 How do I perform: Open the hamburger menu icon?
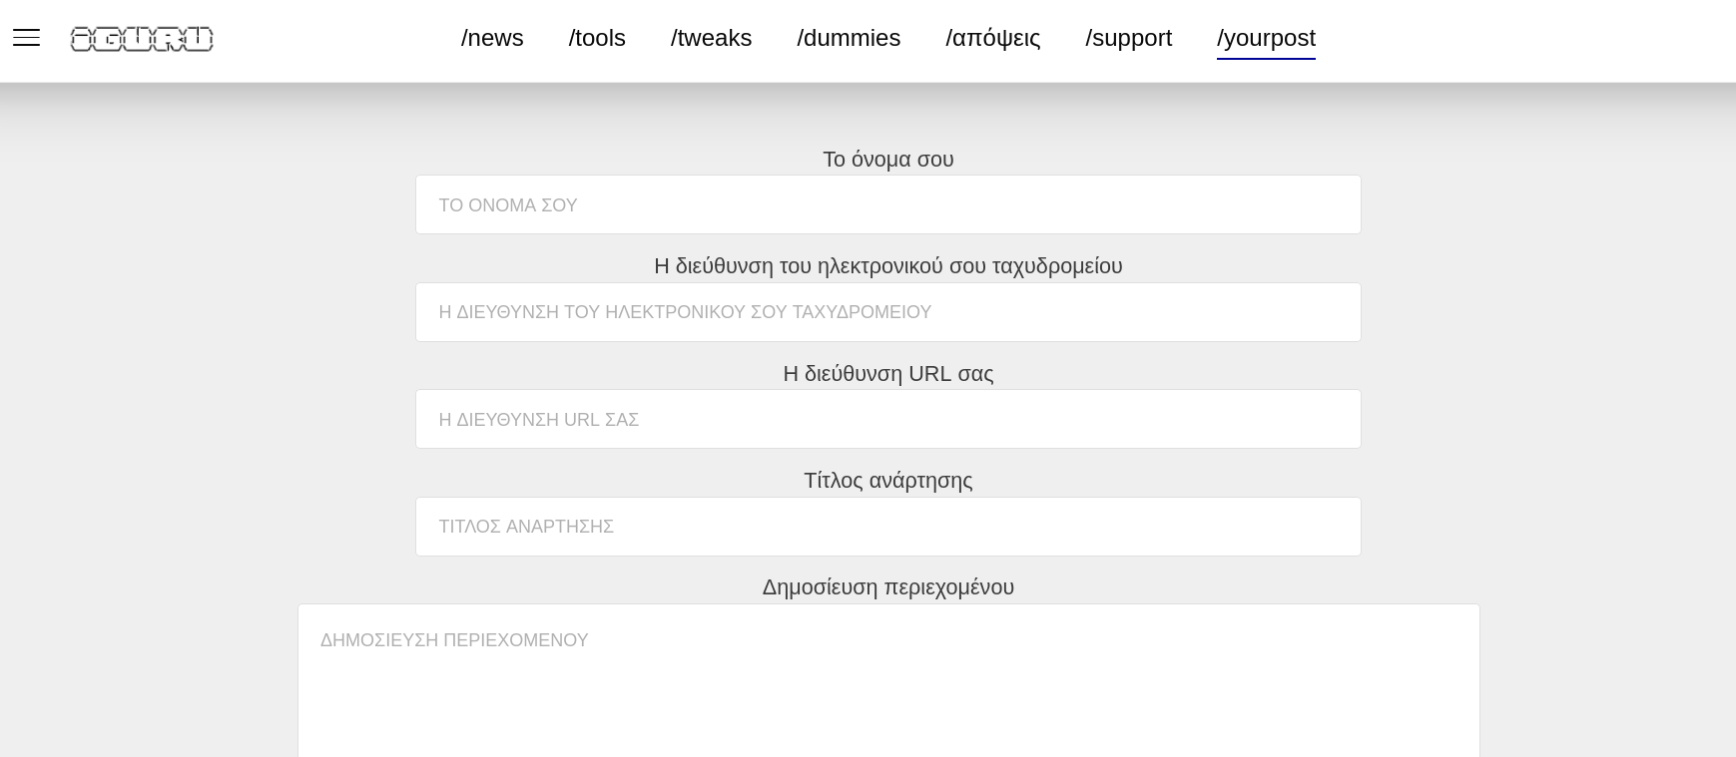tap(26, 38)
